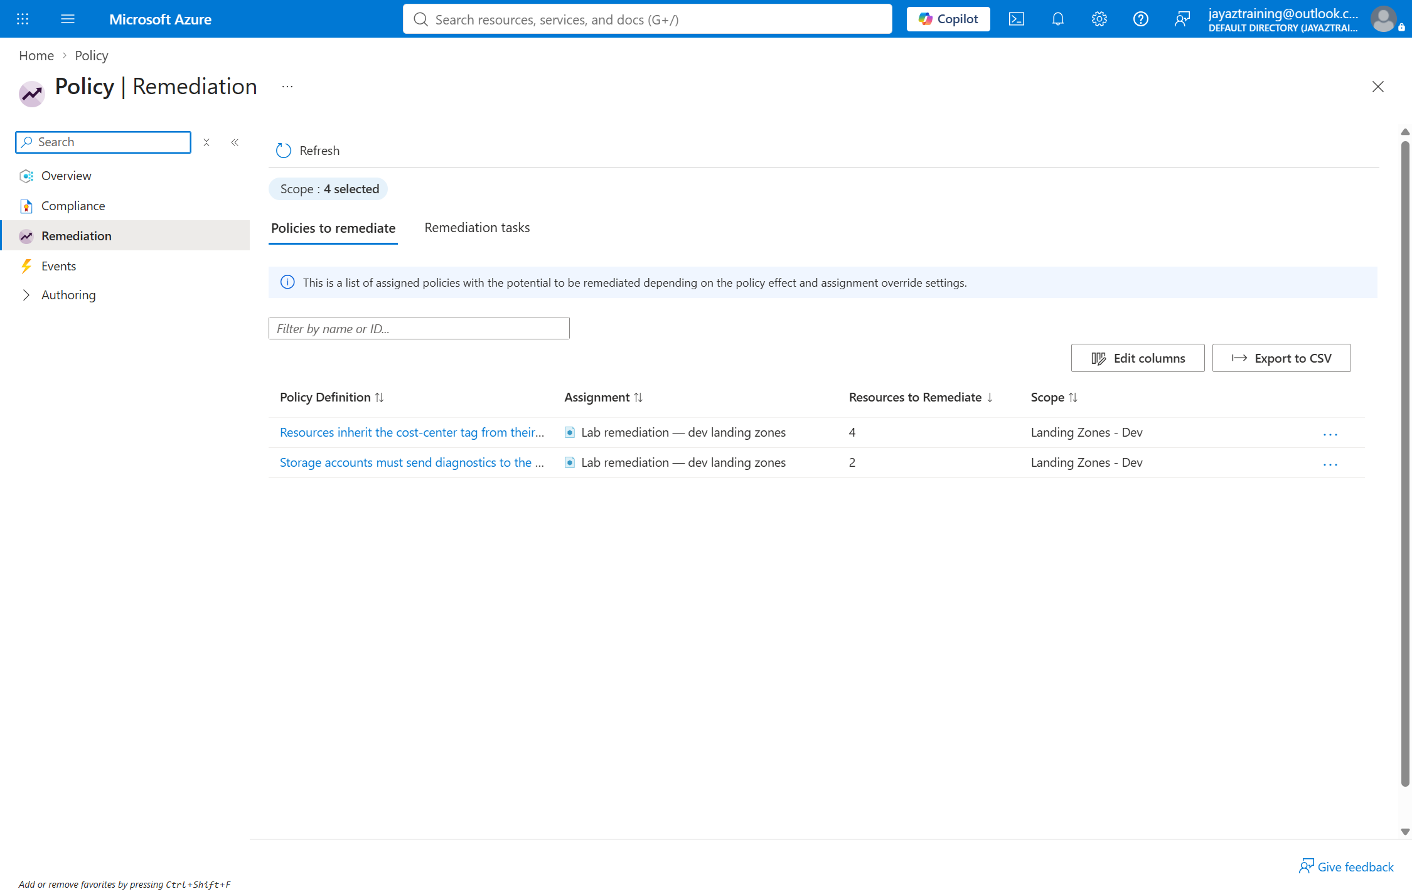Open Resources inherit the cost-center tag policy
Viewport: 1412px width, 894px height.
(x=412, y=432)
